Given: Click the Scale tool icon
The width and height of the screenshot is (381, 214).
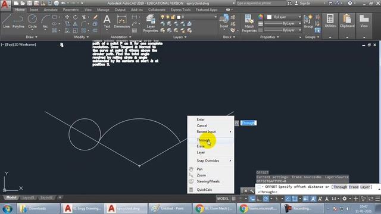Looking at the screenshot, I should [x=76, y=30].
